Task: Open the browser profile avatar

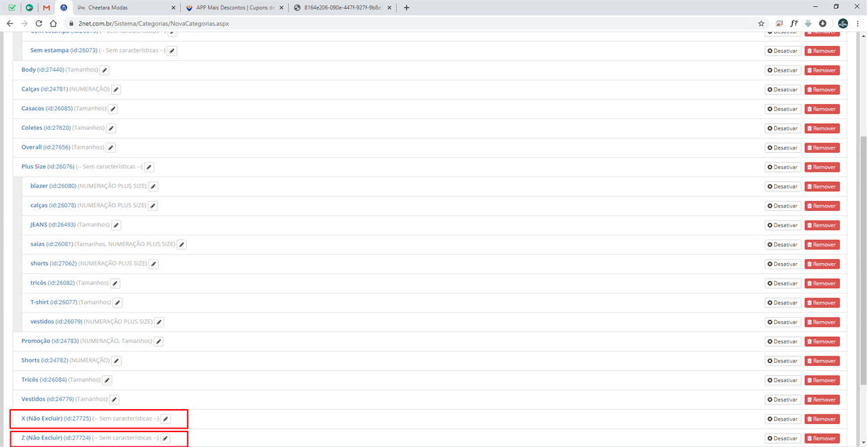Action: 843,23
